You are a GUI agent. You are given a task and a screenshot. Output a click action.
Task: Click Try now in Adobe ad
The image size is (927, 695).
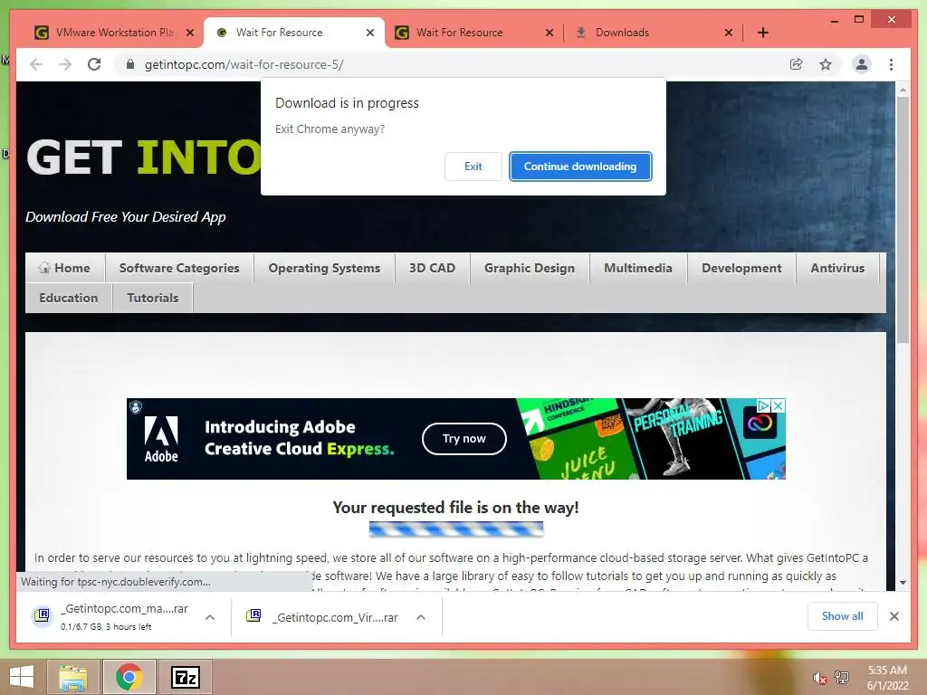coord(464,439)
